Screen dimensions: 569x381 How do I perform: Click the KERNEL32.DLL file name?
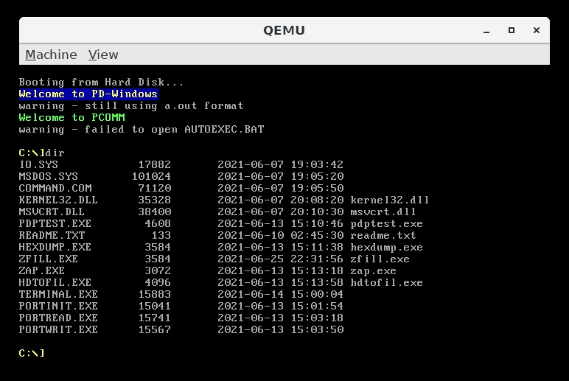click(58, 200)
